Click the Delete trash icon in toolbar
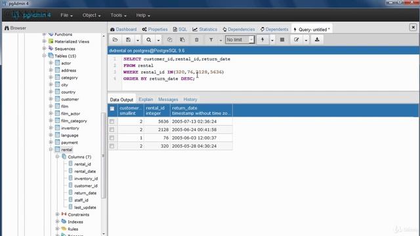420x236 pixels. coord(197,40)
